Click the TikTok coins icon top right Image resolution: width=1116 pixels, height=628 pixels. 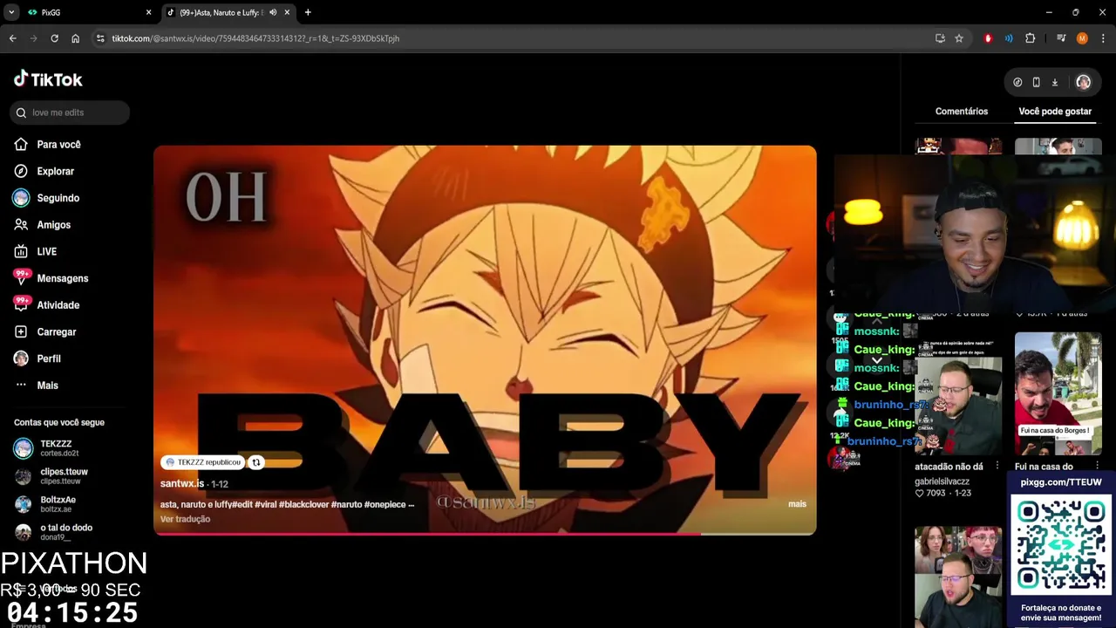(1017, 82)
